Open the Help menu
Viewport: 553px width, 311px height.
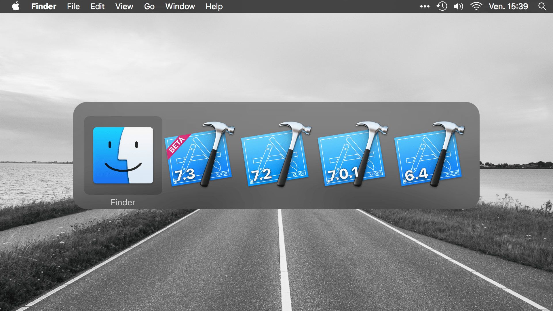coord(214,6)
